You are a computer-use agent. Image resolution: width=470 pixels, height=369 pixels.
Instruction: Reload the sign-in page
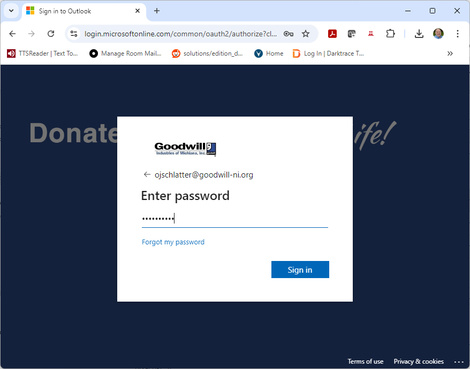(x=51, y=34)
